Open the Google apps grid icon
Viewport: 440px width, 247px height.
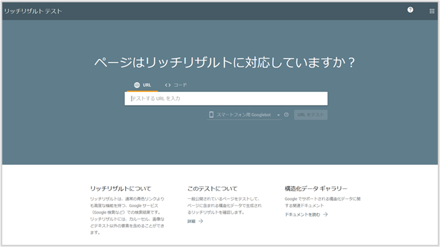432,11
